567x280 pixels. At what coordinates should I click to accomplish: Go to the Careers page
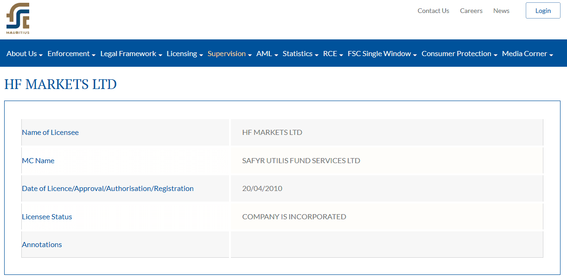[471, 11]
